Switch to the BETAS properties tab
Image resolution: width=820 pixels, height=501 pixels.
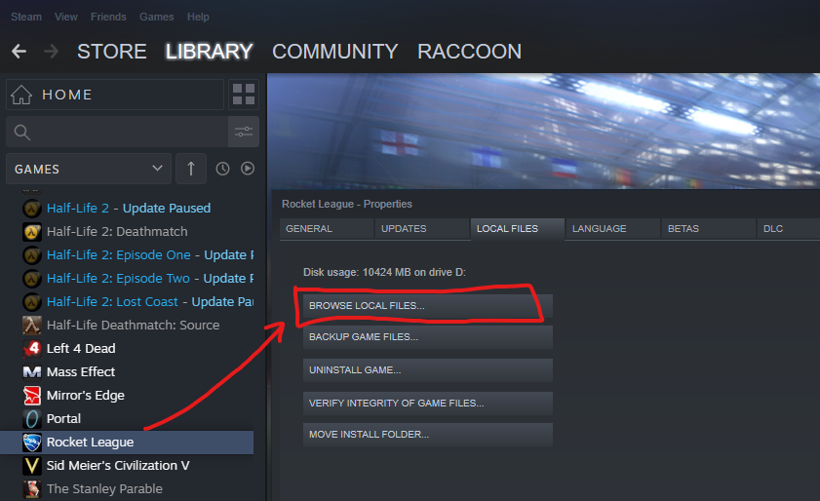coord(709,229)
